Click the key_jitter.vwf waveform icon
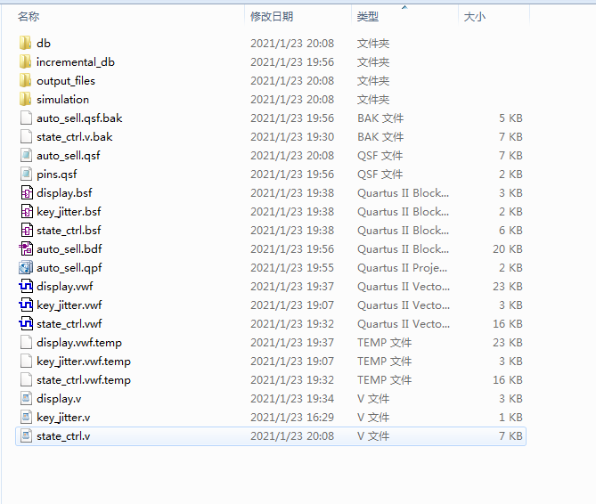Screen dimensions: 596x504 tap(26, 305)
